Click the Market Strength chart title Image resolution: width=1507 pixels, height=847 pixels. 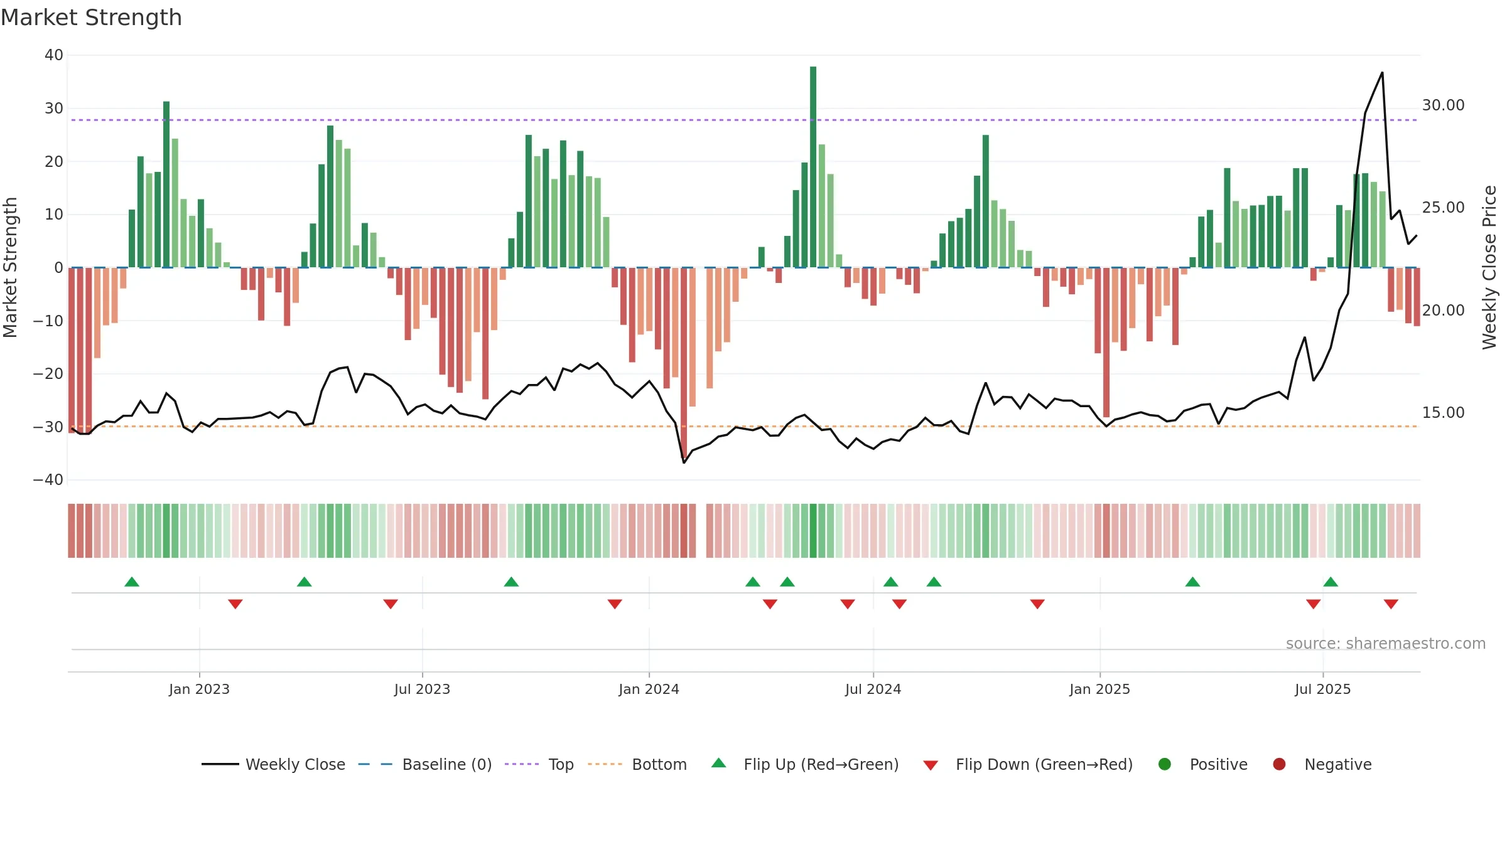coord(91,18)
